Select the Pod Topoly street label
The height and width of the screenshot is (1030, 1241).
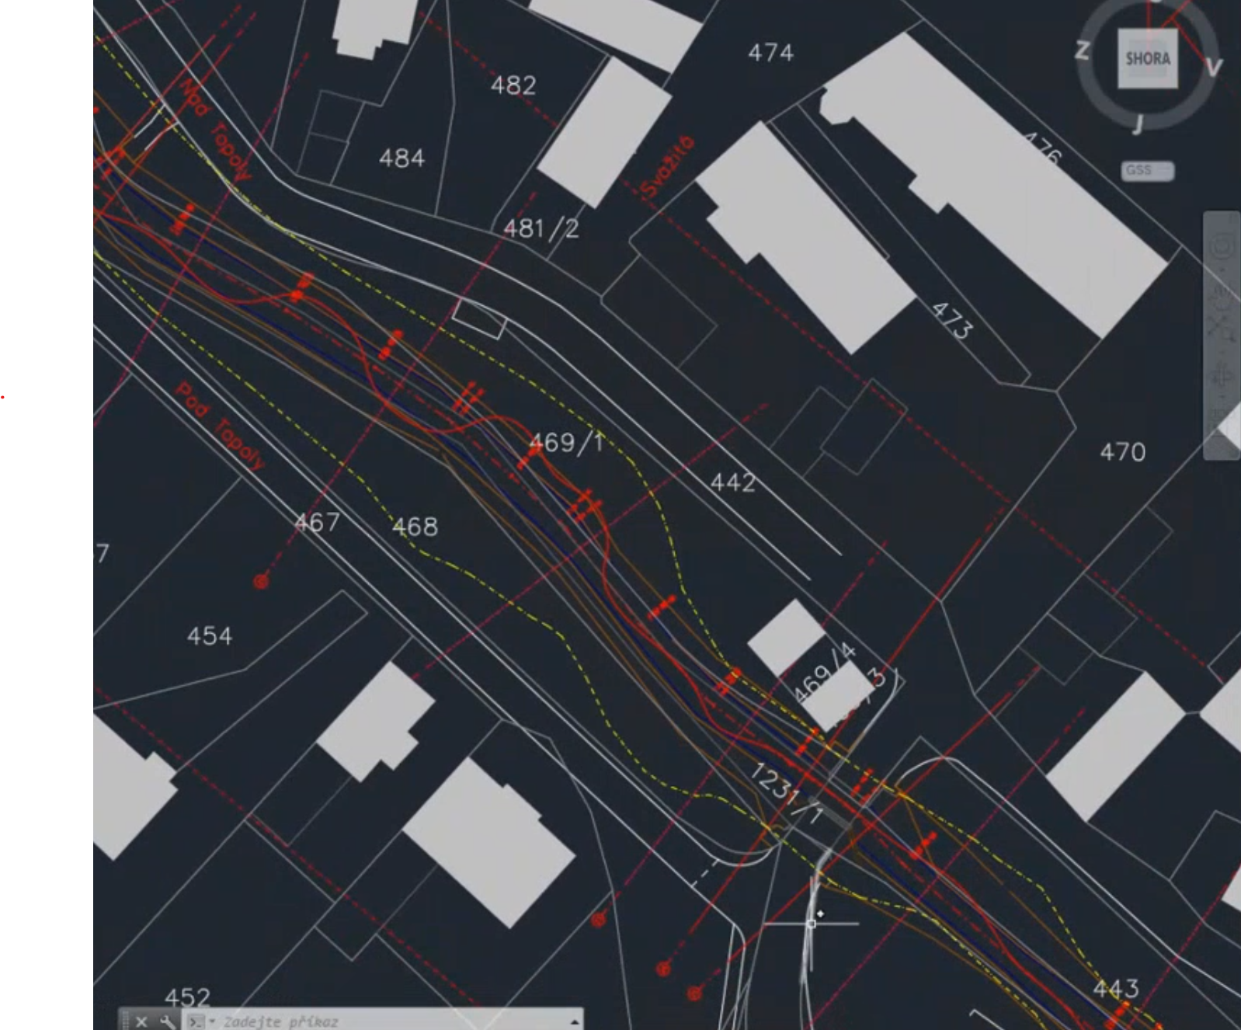(220, 426)
